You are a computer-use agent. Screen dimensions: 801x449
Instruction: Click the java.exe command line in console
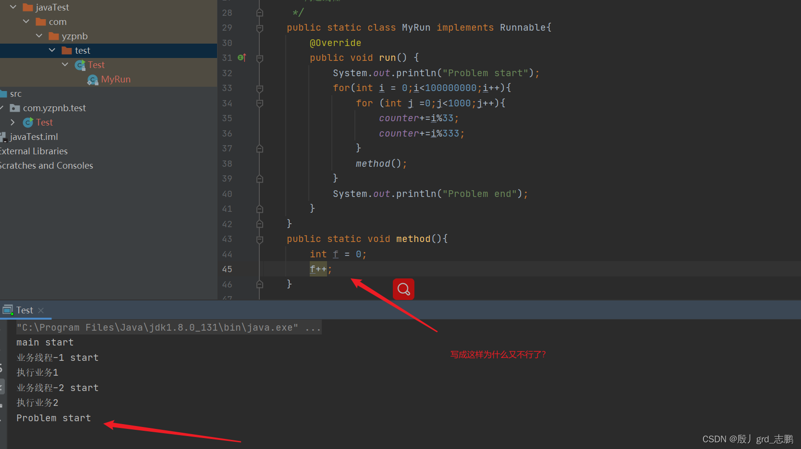click(169, 327)
